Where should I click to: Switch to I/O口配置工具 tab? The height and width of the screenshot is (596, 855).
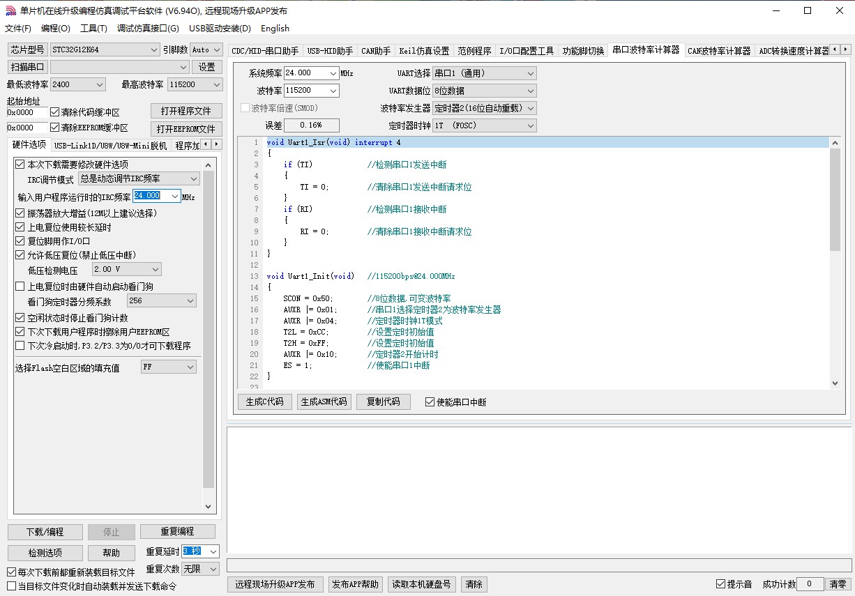click(x=527, y=51)
